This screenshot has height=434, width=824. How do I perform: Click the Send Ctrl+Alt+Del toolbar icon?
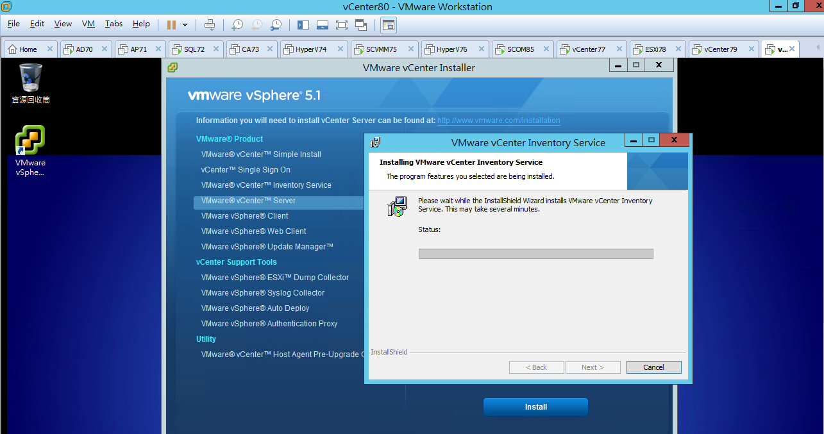[210, 24]
